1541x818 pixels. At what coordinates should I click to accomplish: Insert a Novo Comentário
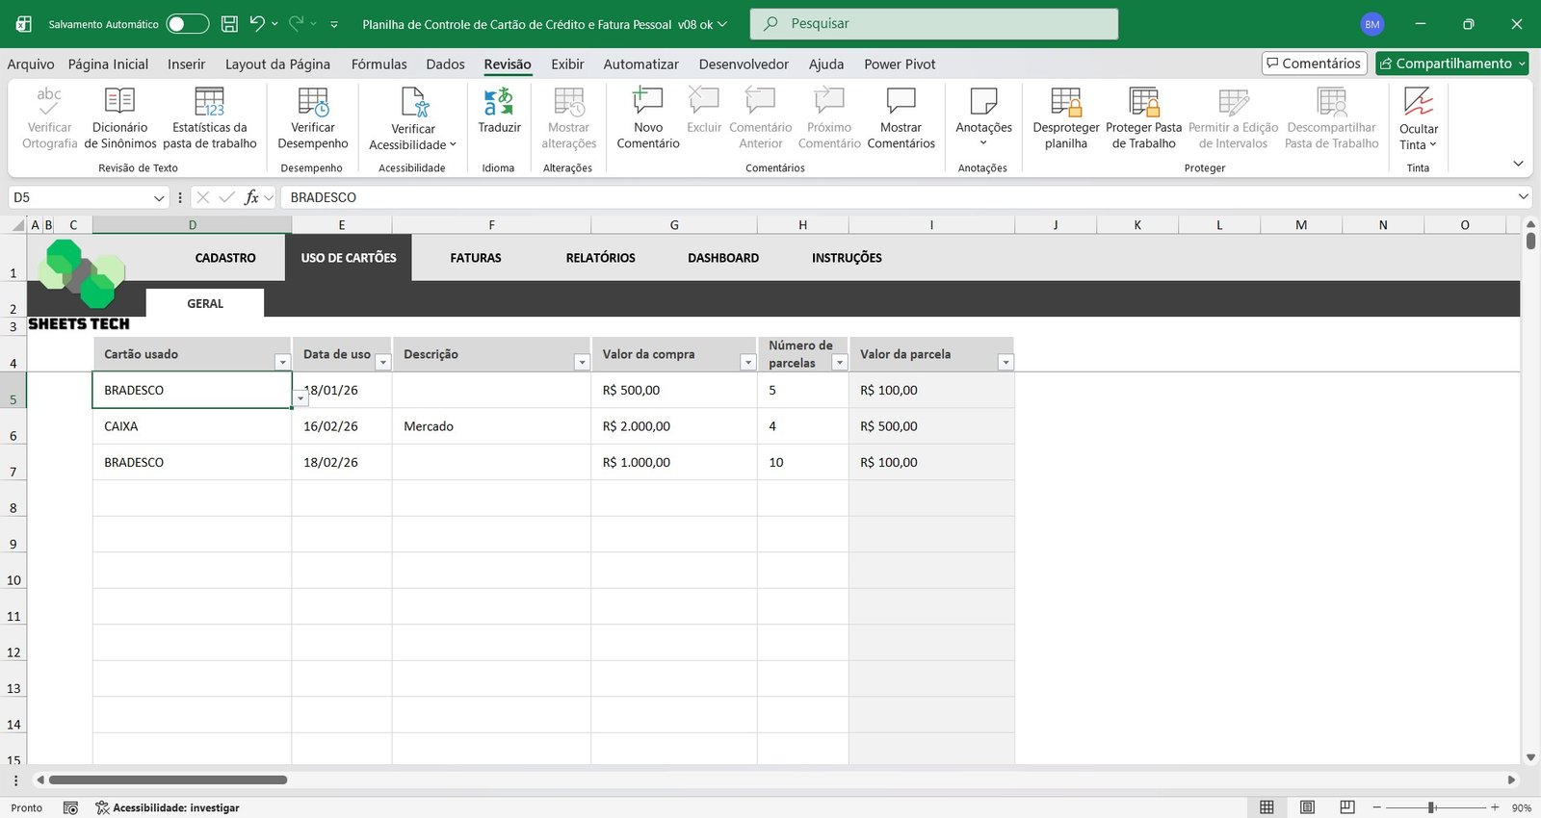click(x=647, y=102)
